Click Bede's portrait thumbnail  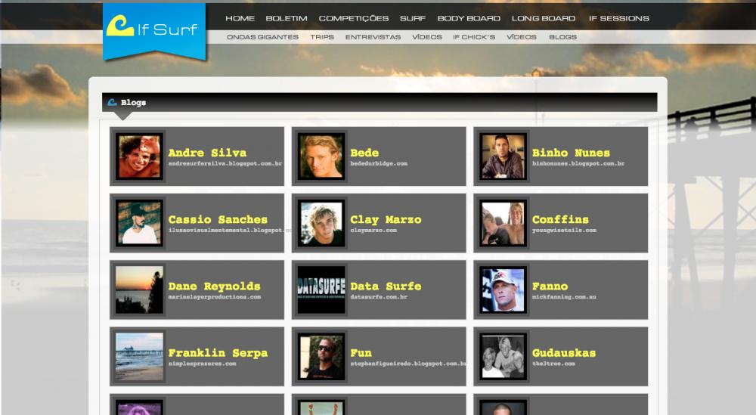(321, 156)
